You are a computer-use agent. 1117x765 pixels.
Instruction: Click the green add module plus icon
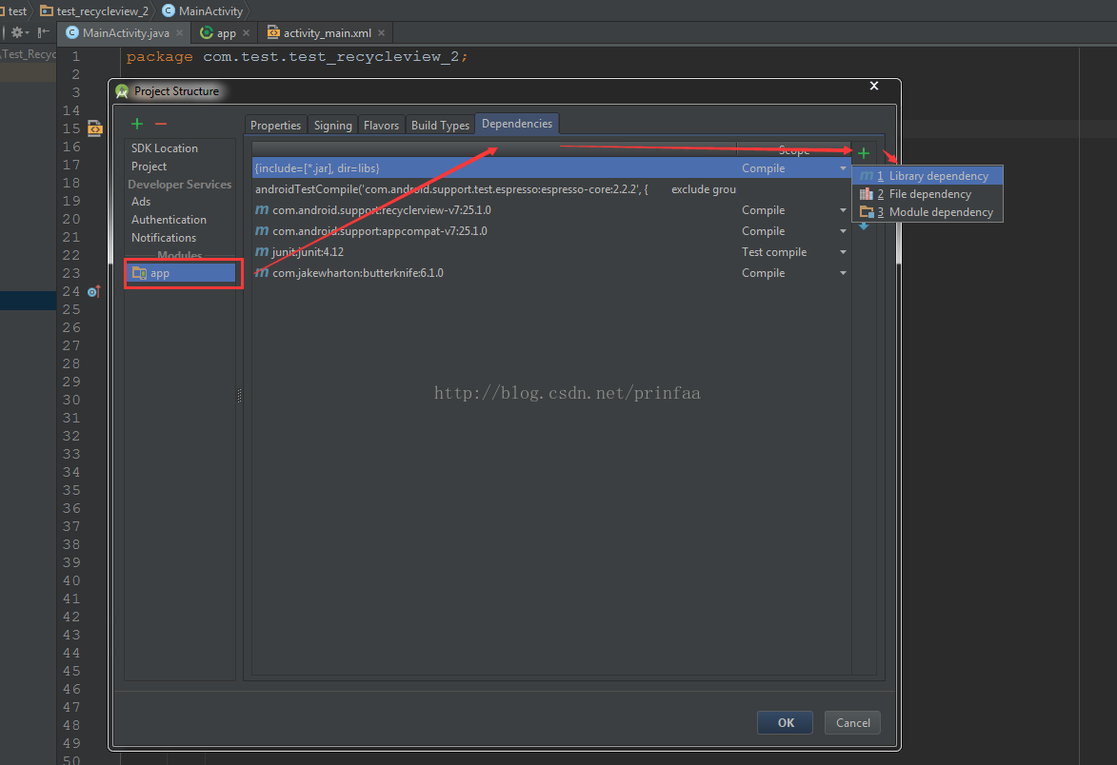point(137,124)
